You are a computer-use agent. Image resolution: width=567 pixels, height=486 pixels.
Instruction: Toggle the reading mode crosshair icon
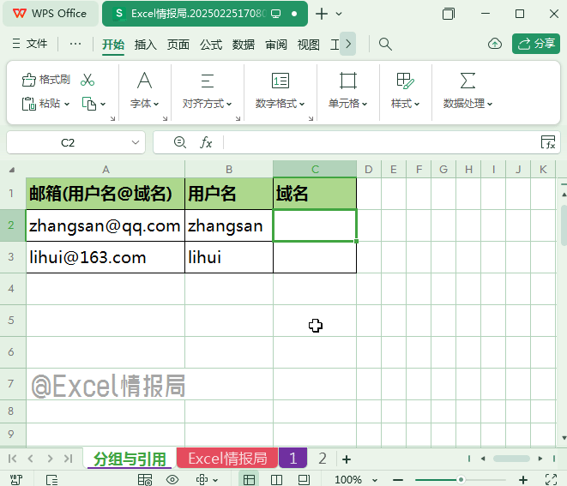202,480
